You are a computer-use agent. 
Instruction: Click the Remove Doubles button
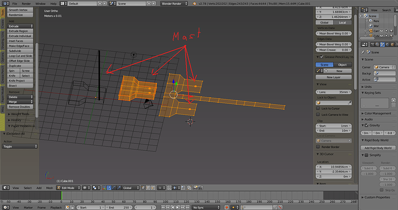(x=20, y=106)
